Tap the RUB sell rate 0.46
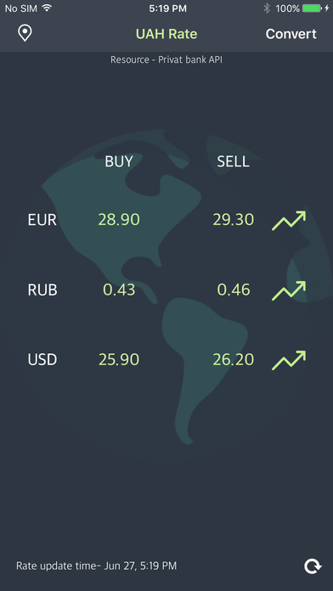 point(234,290)
